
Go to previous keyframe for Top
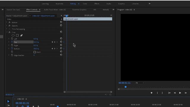click(x=52, y=42)
